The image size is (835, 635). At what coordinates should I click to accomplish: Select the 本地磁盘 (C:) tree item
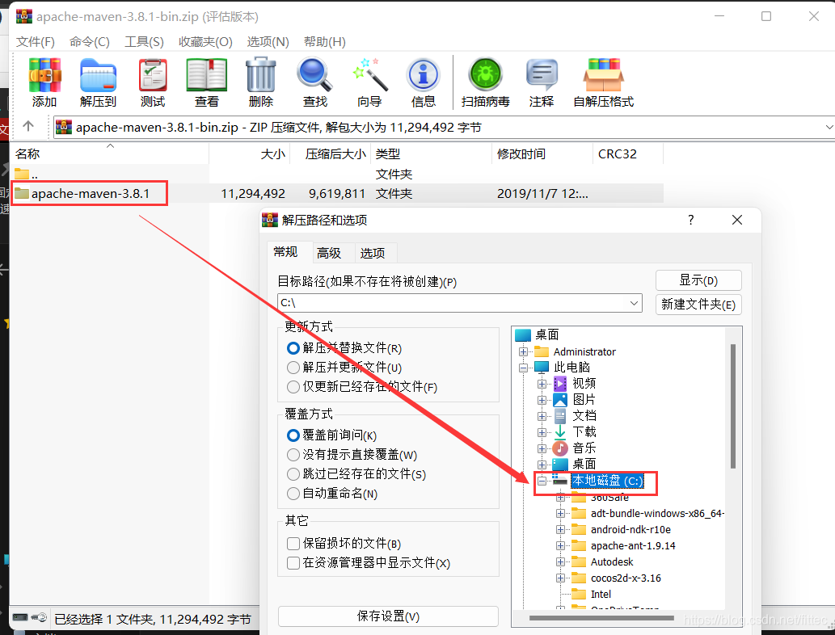(x=607, y=482)
